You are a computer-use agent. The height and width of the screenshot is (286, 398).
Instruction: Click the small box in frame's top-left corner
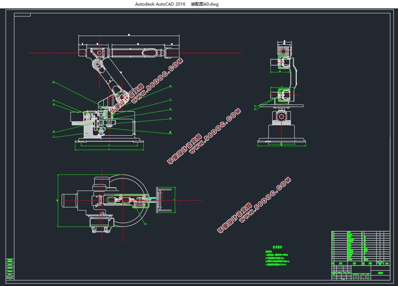point(22,15)
